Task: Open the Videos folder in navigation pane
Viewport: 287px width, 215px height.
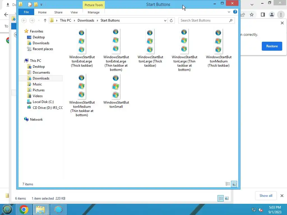Action: [38, 96]
